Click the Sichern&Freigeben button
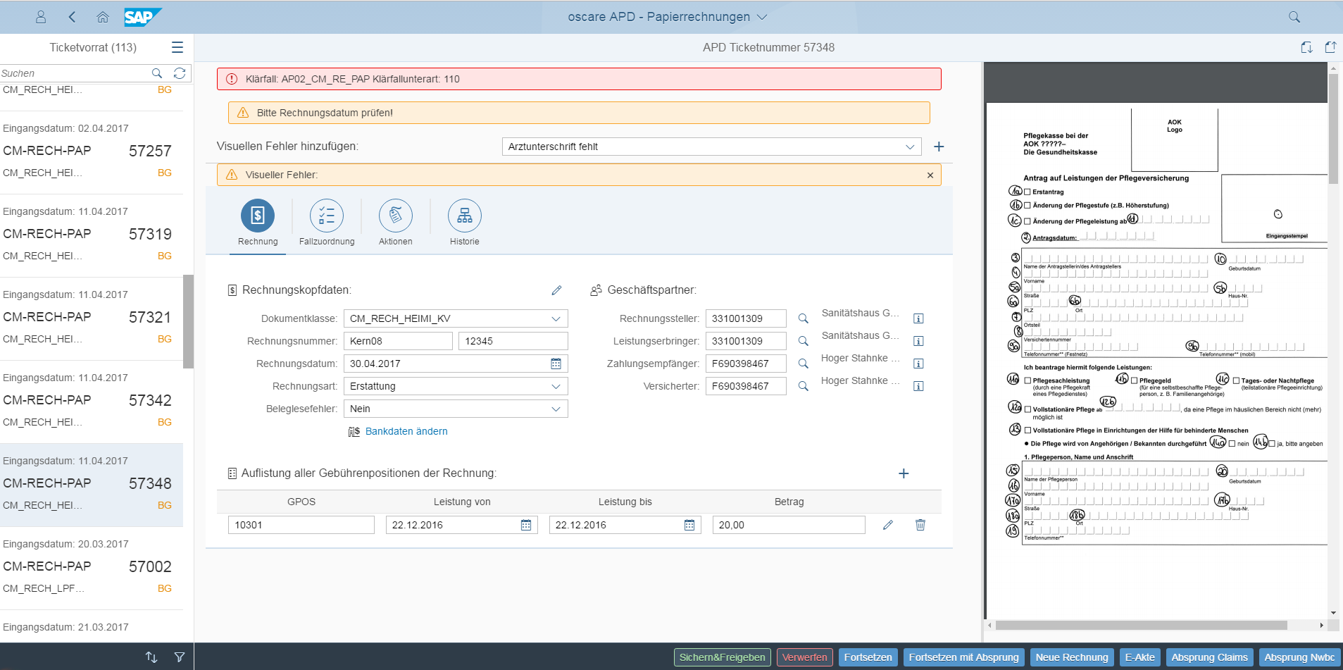This screenshot has width=1343, height=670. (722, 657)
